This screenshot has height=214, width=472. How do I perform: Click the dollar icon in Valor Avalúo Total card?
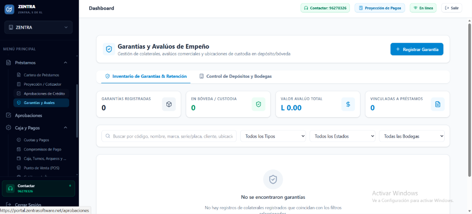(x=348, y=104)
